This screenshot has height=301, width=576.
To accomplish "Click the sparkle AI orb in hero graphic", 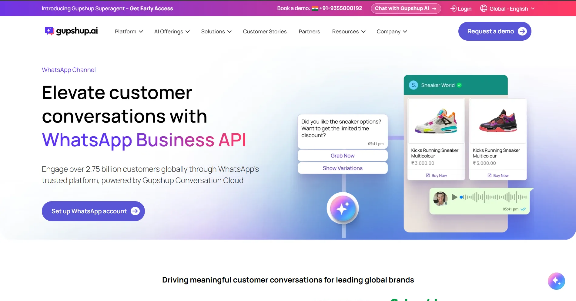I will (x=343, y=208).
